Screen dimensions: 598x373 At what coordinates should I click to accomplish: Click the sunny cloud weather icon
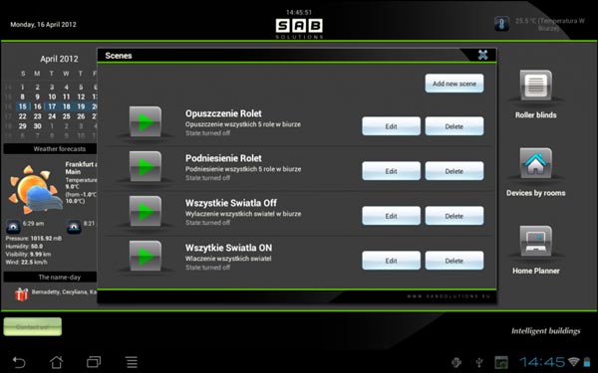click(x=35, y=189)
